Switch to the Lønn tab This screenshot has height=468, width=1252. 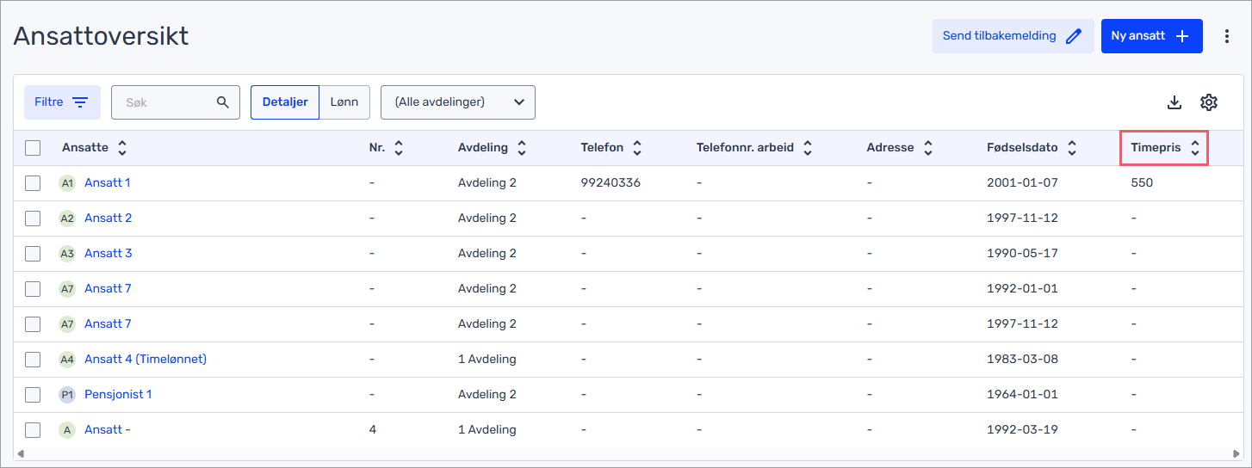pyautogui.click(x=344, y=102)
